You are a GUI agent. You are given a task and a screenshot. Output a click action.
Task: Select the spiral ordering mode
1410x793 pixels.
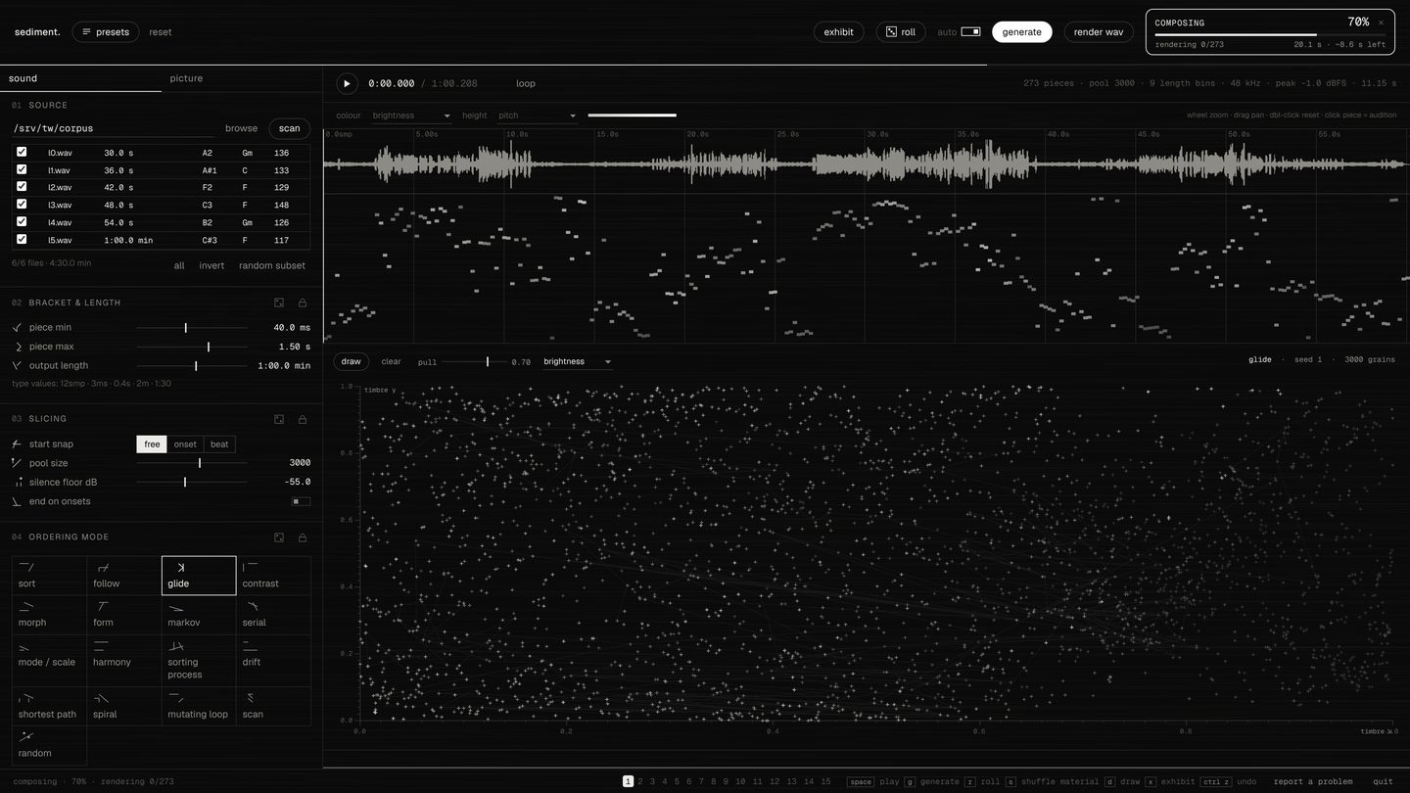pyautogui.click(x=124, y=706)
